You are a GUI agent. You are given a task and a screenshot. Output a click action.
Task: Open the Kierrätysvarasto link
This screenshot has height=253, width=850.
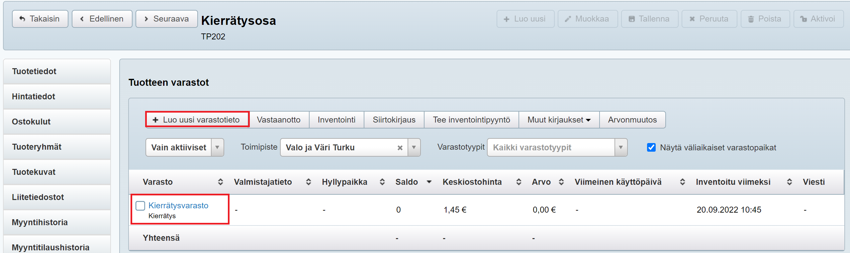[x=178, y=205]
